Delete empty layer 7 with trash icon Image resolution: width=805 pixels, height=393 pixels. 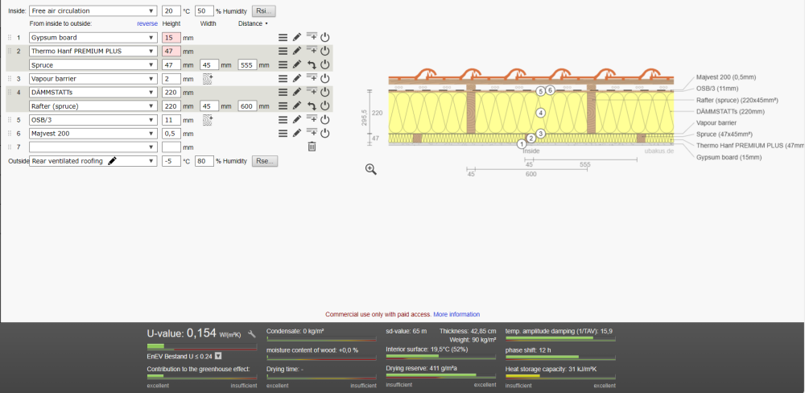312,147
